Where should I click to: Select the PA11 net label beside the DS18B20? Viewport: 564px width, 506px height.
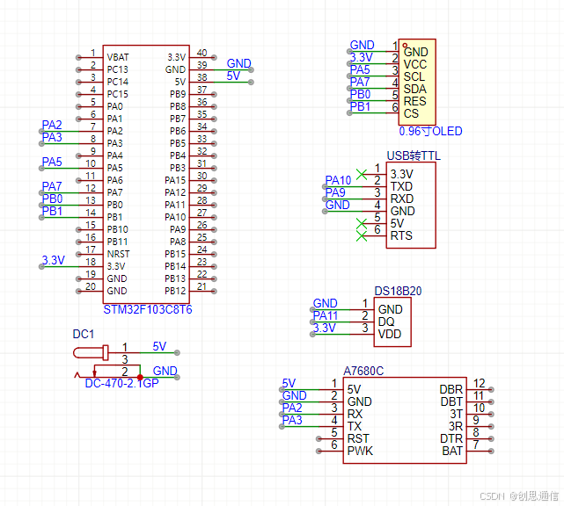326,315
